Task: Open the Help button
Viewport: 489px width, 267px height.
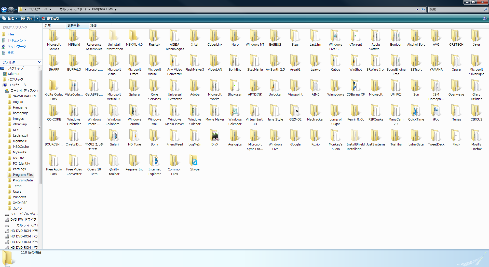Action: (484, 18)
